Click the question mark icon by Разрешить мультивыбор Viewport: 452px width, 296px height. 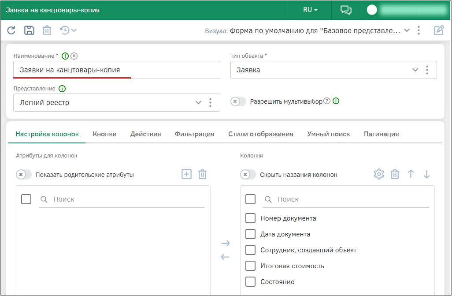click(326, 101)
